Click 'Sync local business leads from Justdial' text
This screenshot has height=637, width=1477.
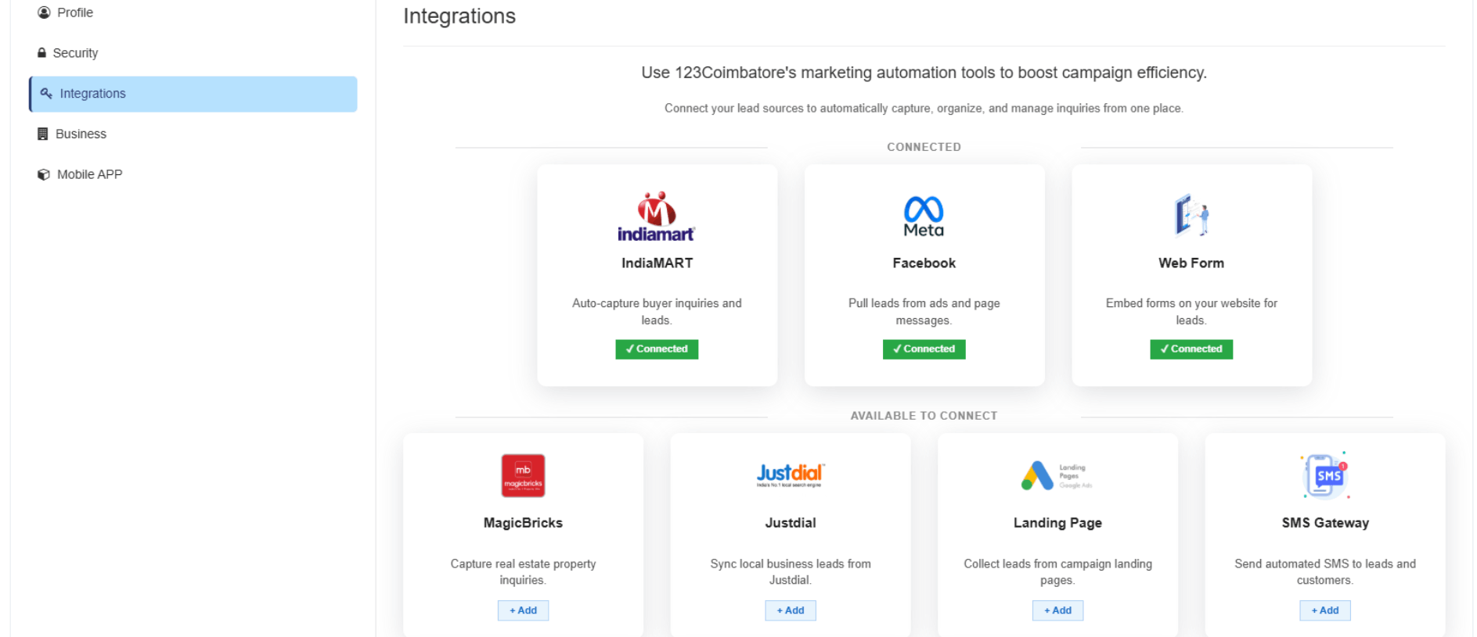point(791,572)
